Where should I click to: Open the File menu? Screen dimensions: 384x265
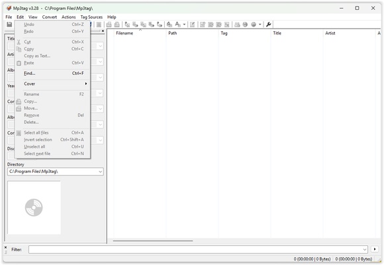tap(9, 17)
